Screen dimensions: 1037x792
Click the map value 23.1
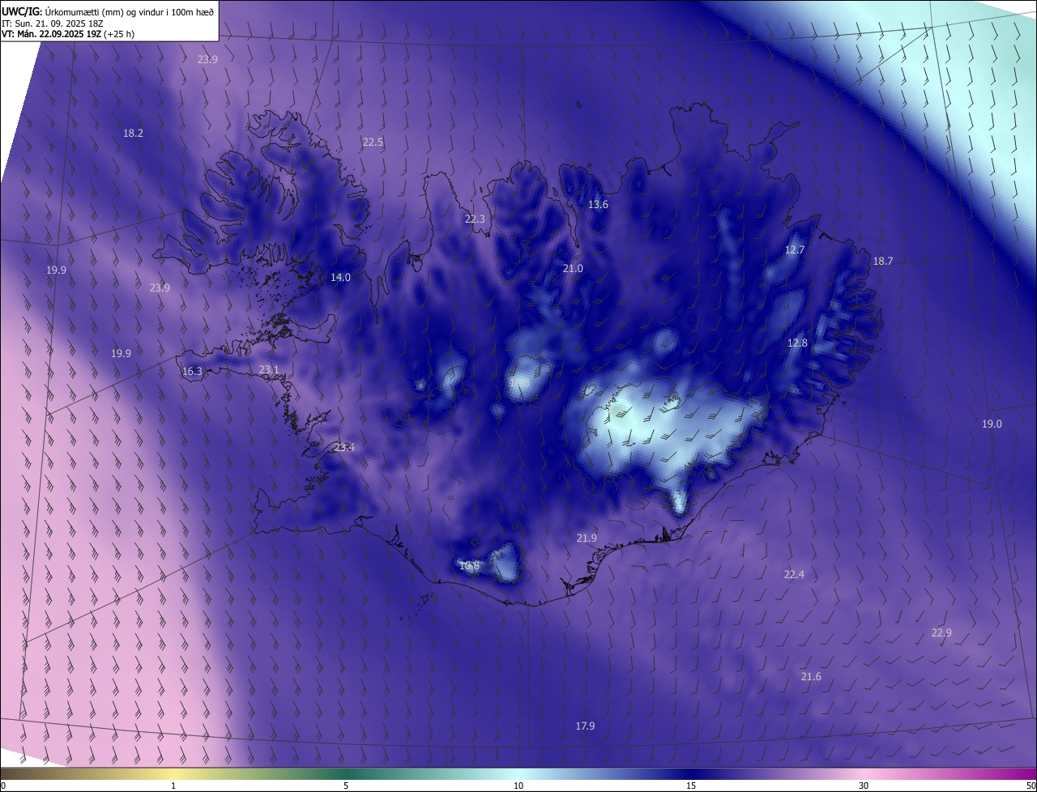(x=269, y=369)
